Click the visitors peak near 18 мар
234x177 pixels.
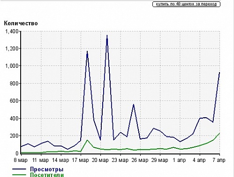[x=87, y=140]
